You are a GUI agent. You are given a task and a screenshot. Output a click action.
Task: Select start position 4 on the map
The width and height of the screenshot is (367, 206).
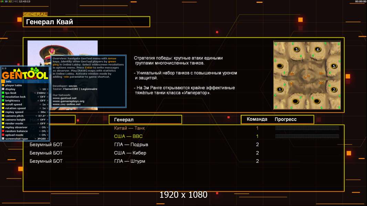[x=318, y=49]
